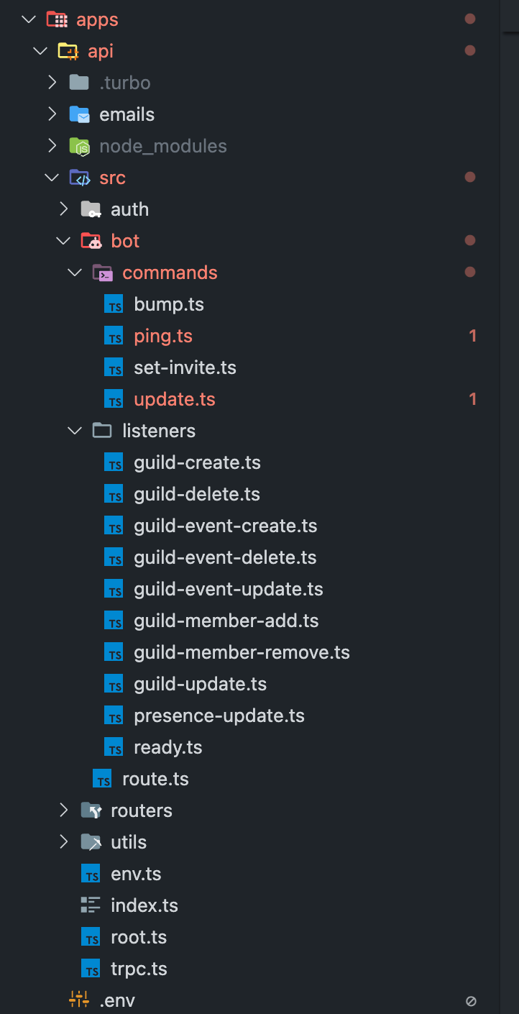Collapse the top-level apps folder chevron
This screenshot has height=1014, width=519.
[x=29, y=19]
